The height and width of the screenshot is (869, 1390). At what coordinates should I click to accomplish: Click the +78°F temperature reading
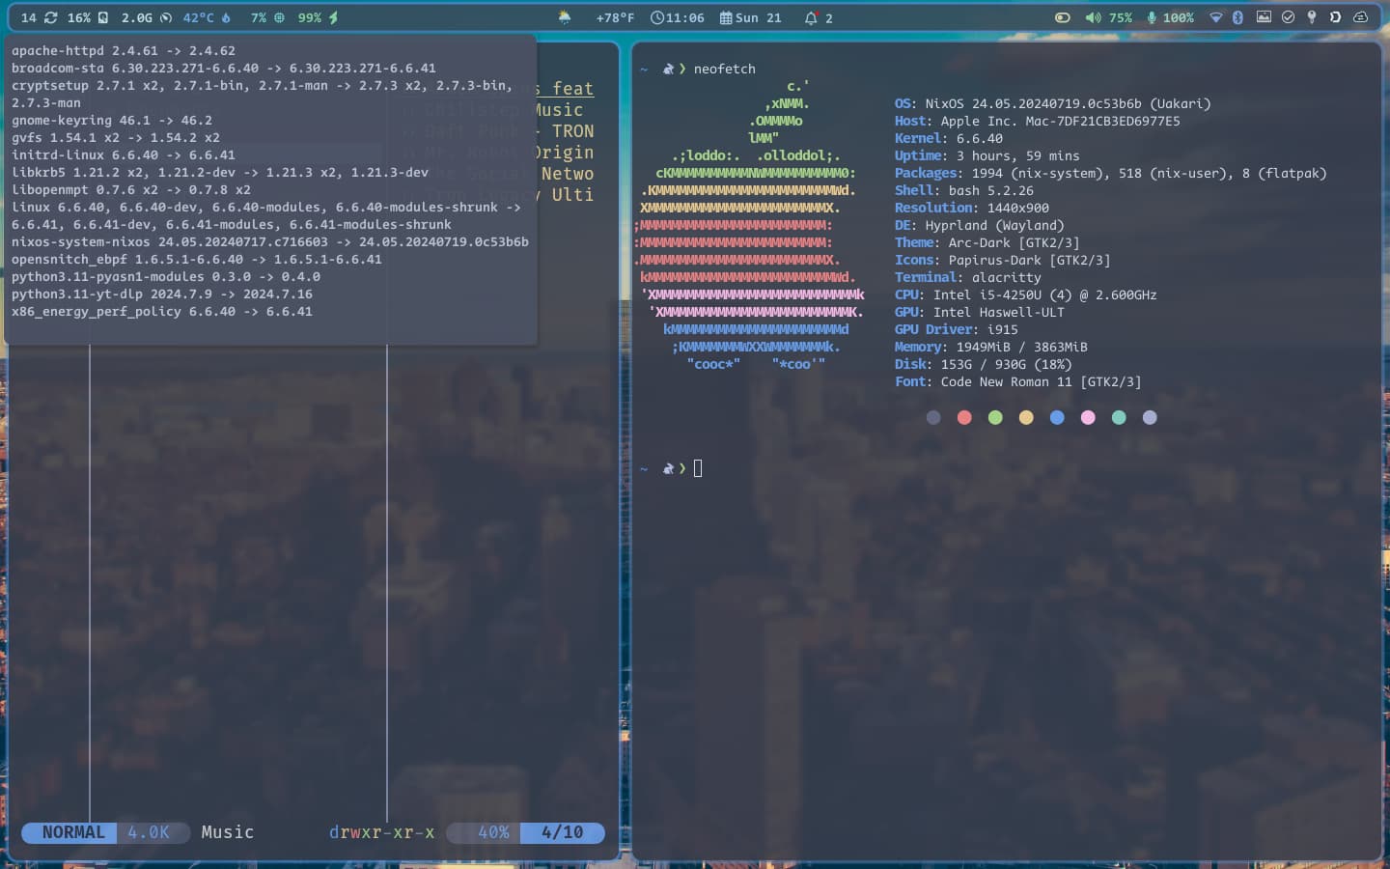[615, 16]
